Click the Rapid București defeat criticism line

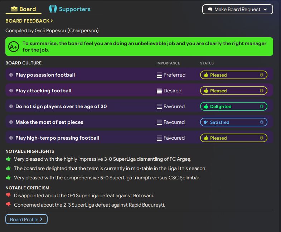pyautogui.click(x=89, y=205)
